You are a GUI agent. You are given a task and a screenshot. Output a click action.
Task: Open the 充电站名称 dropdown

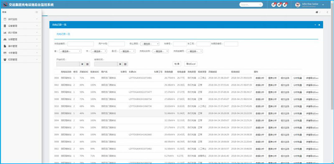coord(161,51)
